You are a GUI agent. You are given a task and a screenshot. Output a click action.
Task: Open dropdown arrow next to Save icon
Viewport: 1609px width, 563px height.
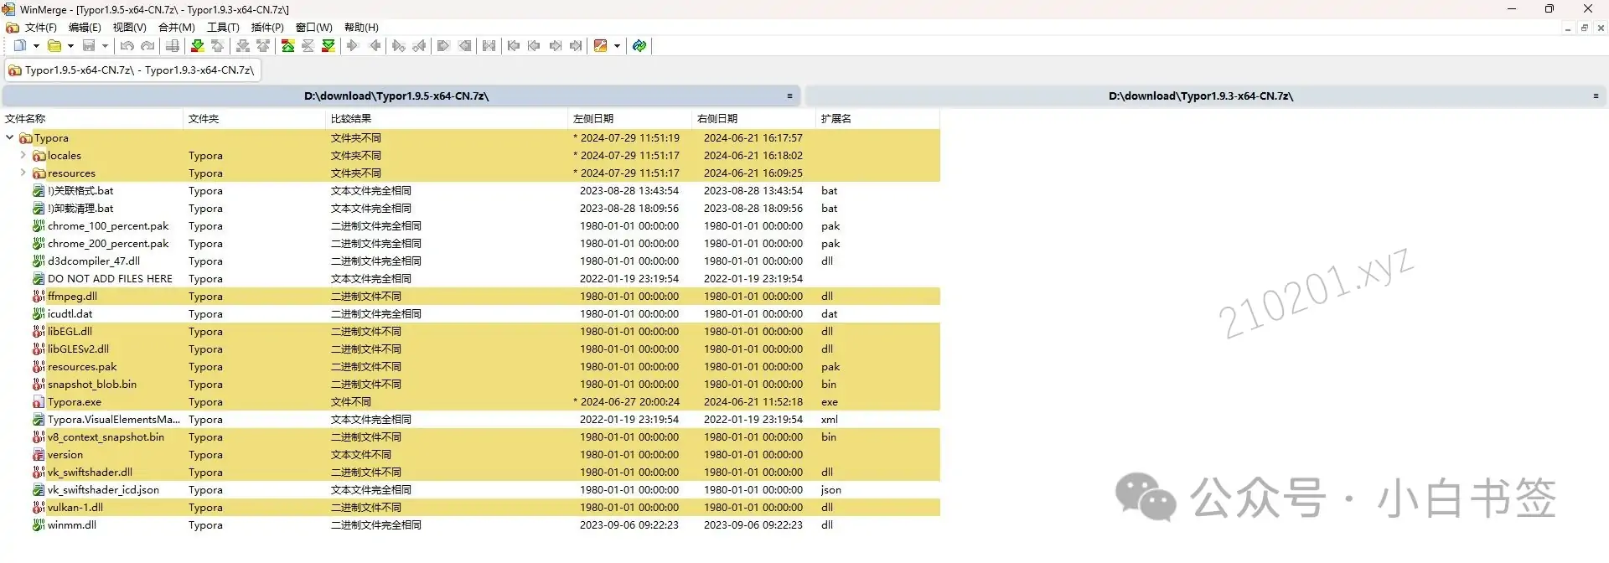click(x=105, y=46)
